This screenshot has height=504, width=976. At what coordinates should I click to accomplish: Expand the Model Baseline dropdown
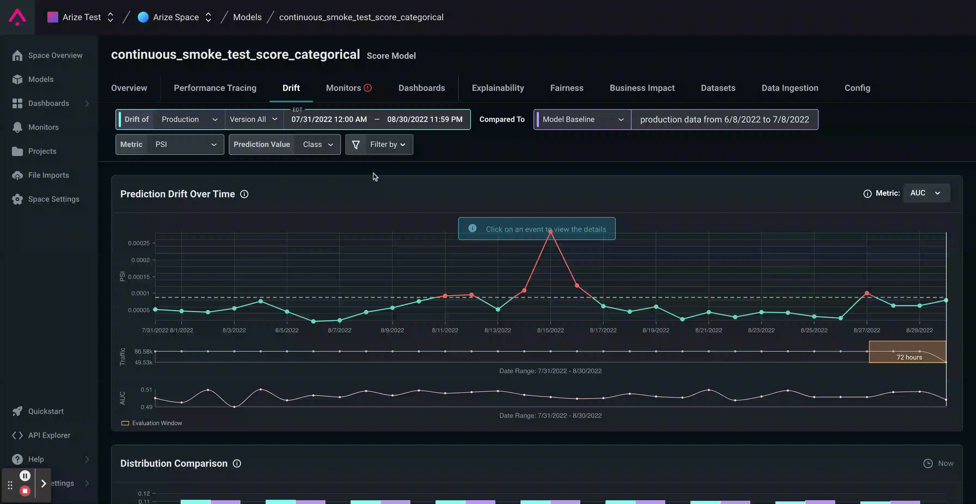tap(582, 119)
